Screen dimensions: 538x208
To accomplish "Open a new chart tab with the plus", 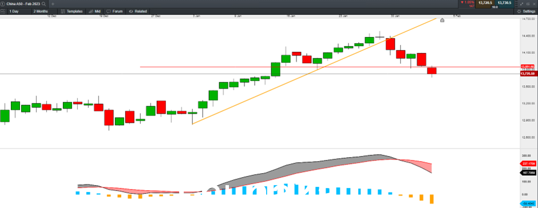I will [53, 4].
